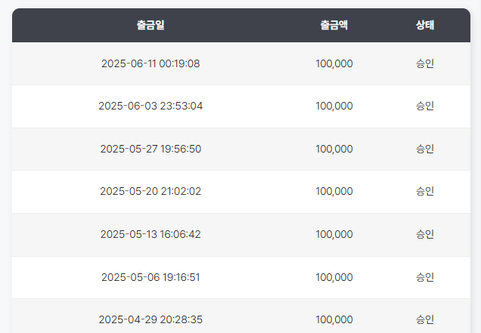Click the 100,000 amount for 2025-06-03
The height and width of the screenshot is (333, 481).
point(334,106)
